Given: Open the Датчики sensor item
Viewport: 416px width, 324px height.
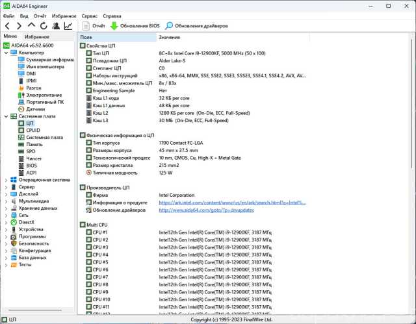Looking at the screenshot, I should click(x=35, y=109).
